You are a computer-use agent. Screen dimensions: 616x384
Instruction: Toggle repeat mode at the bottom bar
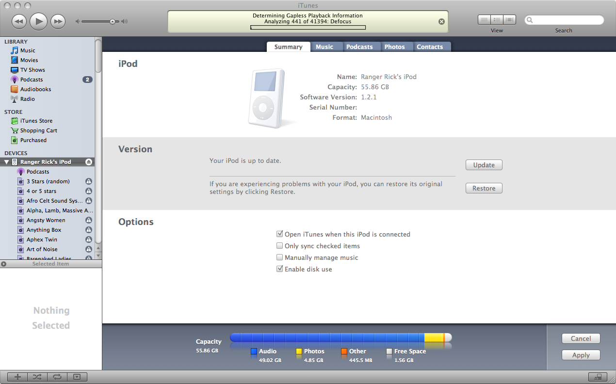[57, 377]
